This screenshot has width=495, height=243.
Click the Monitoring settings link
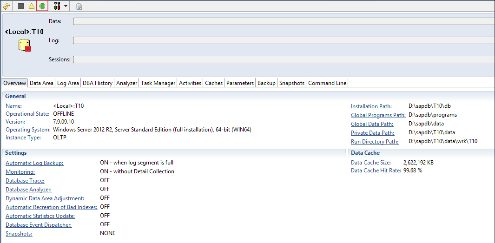20,172
